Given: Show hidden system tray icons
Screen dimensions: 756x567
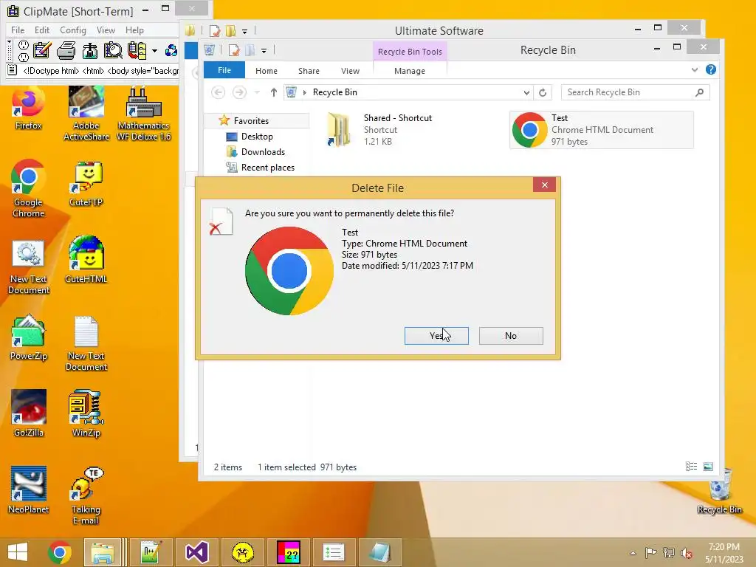Looking at the screenshot, I should coord(633,553).
